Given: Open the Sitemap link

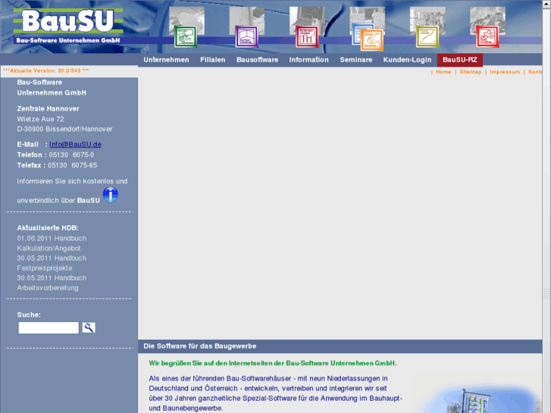Looking at the screenshot, I should (471, 72).
